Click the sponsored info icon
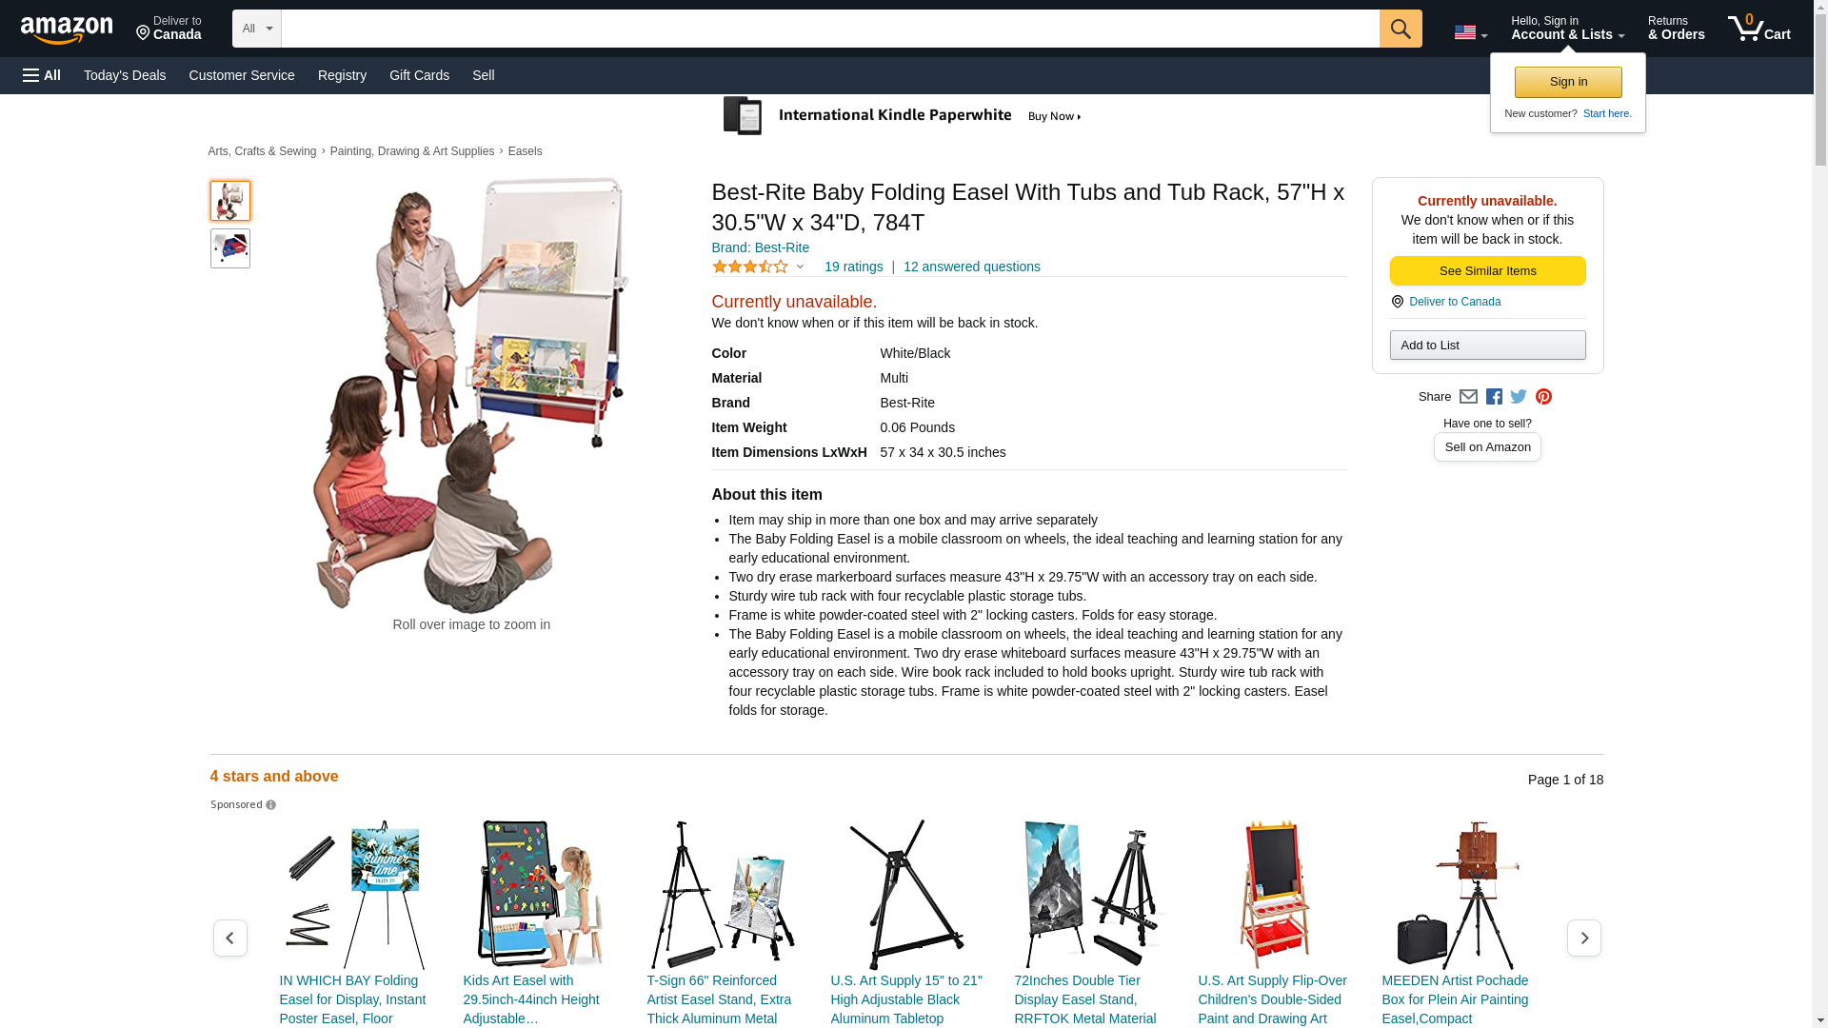The image size is (1828, 1028). tap(270, 805)
